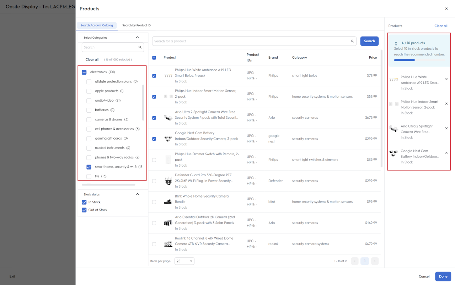
Task: Check the phones & two-way radios checkbox
Action: click(x=89, y=157)
